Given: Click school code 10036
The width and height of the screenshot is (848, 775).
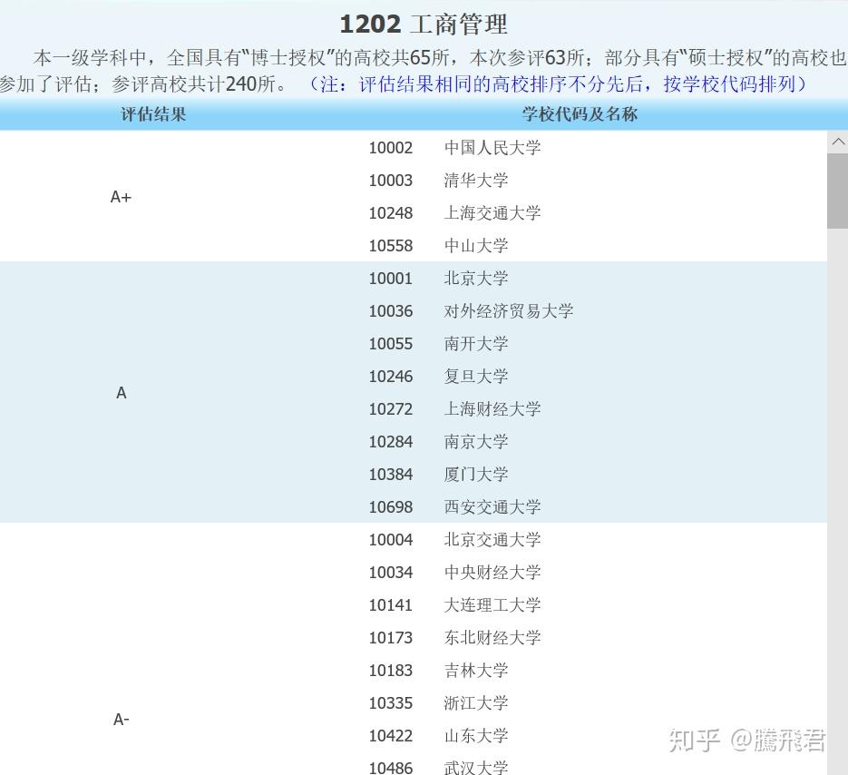Looking at the screenshot, I should pyautogui.click(x=391, y=311).
